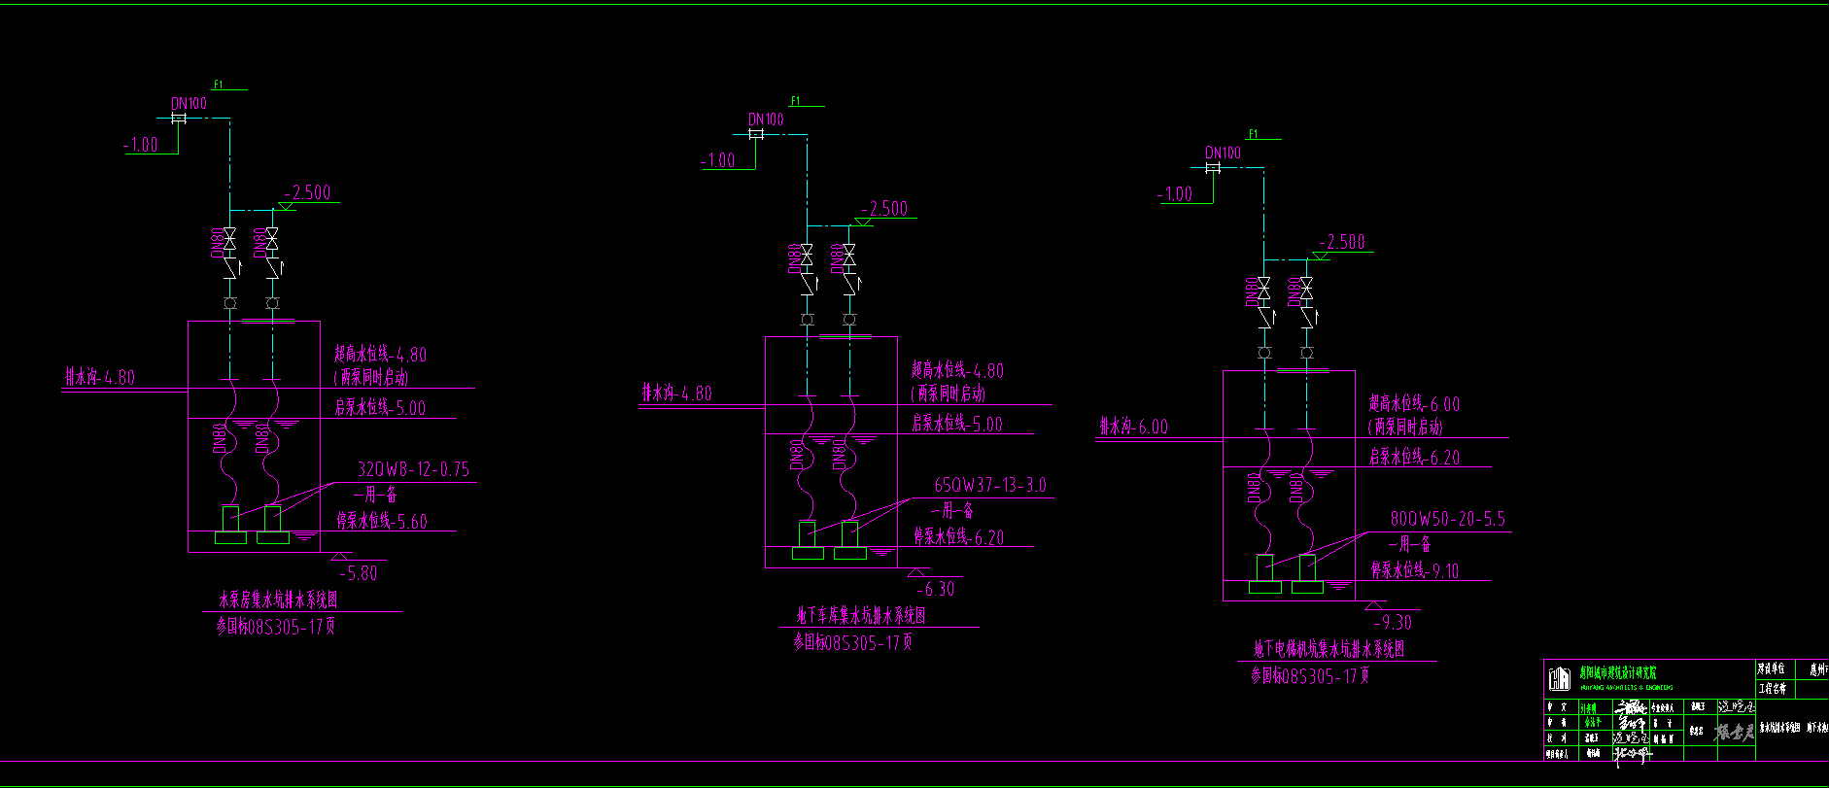Pick 排水沟-4.80 in the 水泵房 diagram
Screen dimensions: 1829x788
(x=100, y=377)
